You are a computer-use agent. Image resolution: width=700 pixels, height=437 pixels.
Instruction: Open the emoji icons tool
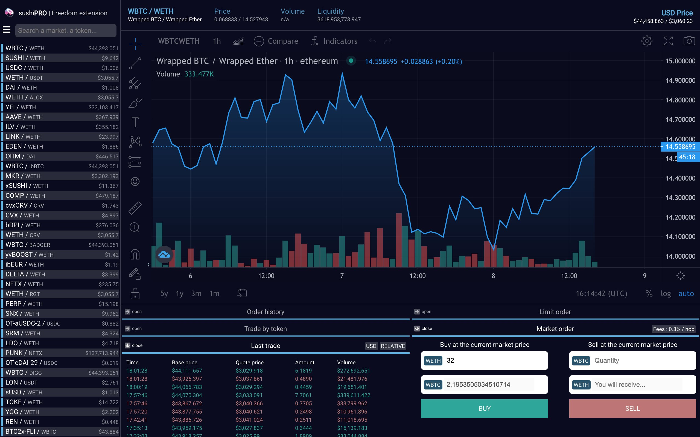(x=135, y=182)
